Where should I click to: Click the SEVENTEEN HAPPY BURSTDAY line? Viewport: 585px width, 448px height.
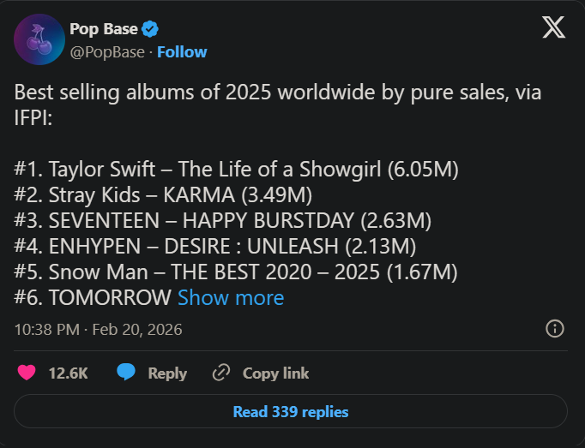click(222, 221)
